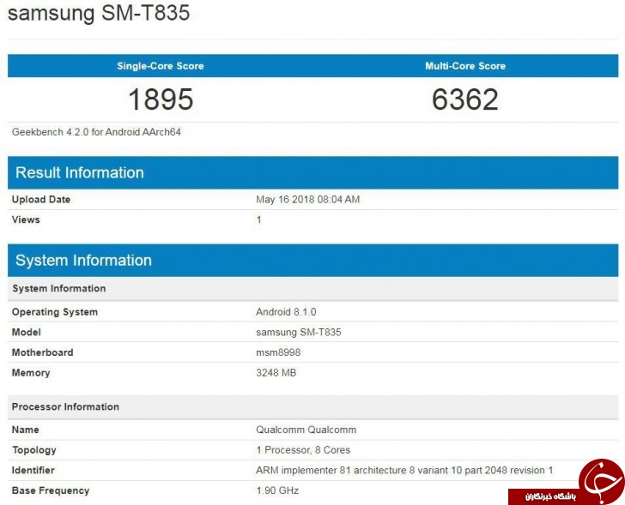Select the msm8998 motherboard value

[x=278, y=352]
